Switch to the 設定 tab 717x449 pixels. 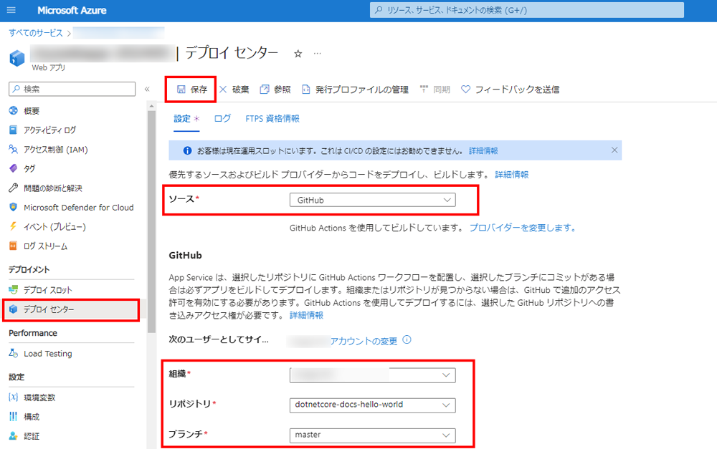(186, 119)
